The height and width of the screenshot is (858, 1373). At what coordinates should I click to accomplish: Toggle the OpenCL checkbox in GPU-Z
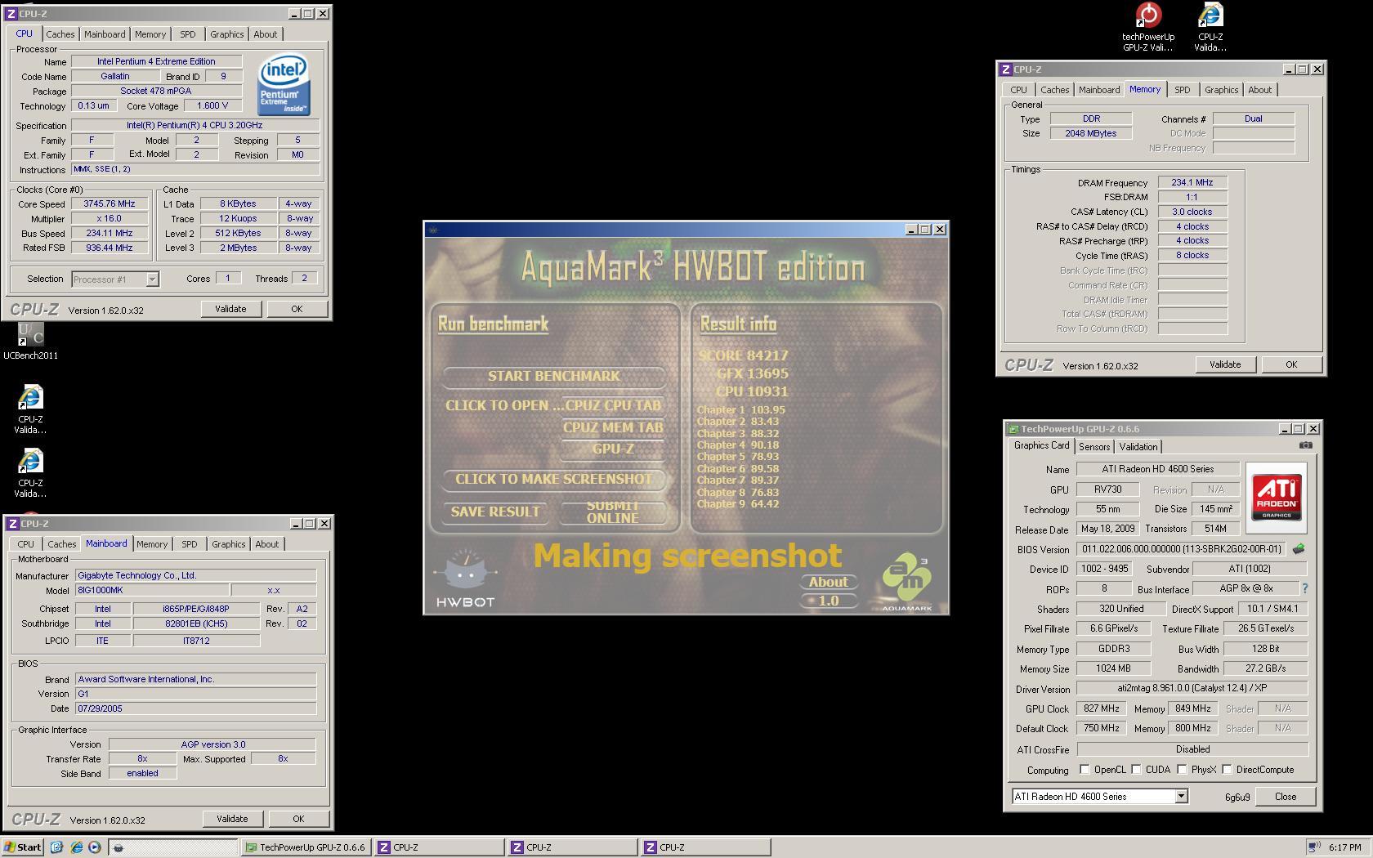[x=1085, y=770]
